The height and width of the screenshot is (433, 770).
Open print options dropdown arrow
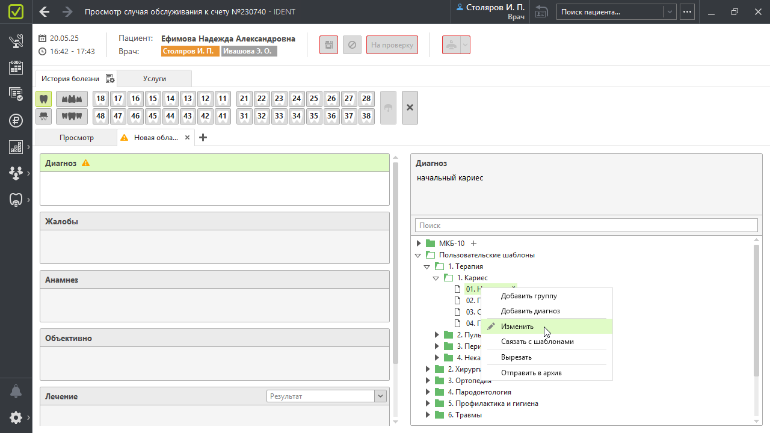[x=466, y=45]
